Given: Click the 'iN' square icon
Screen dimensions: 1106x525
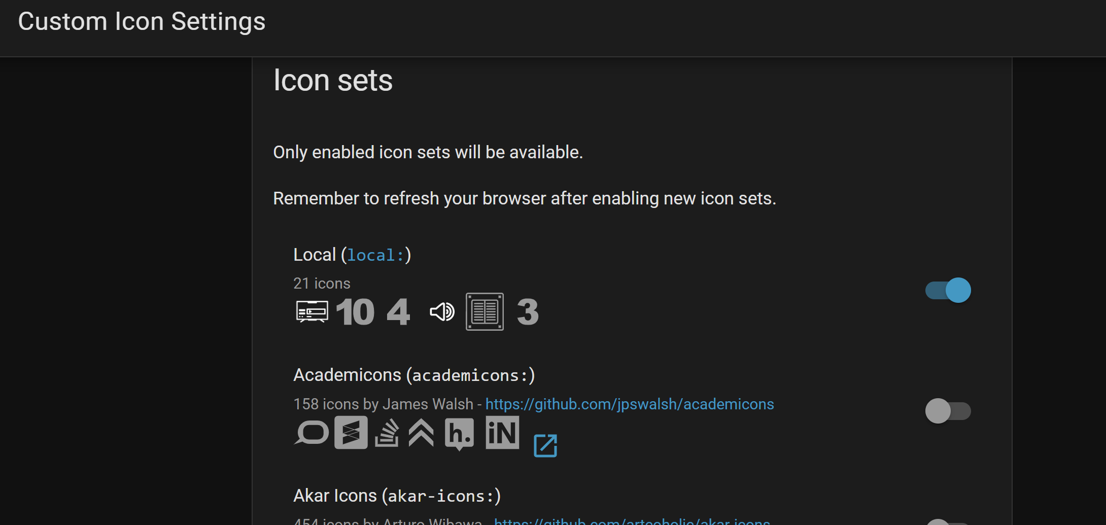Looking at the screenshot, I should 502,433.
